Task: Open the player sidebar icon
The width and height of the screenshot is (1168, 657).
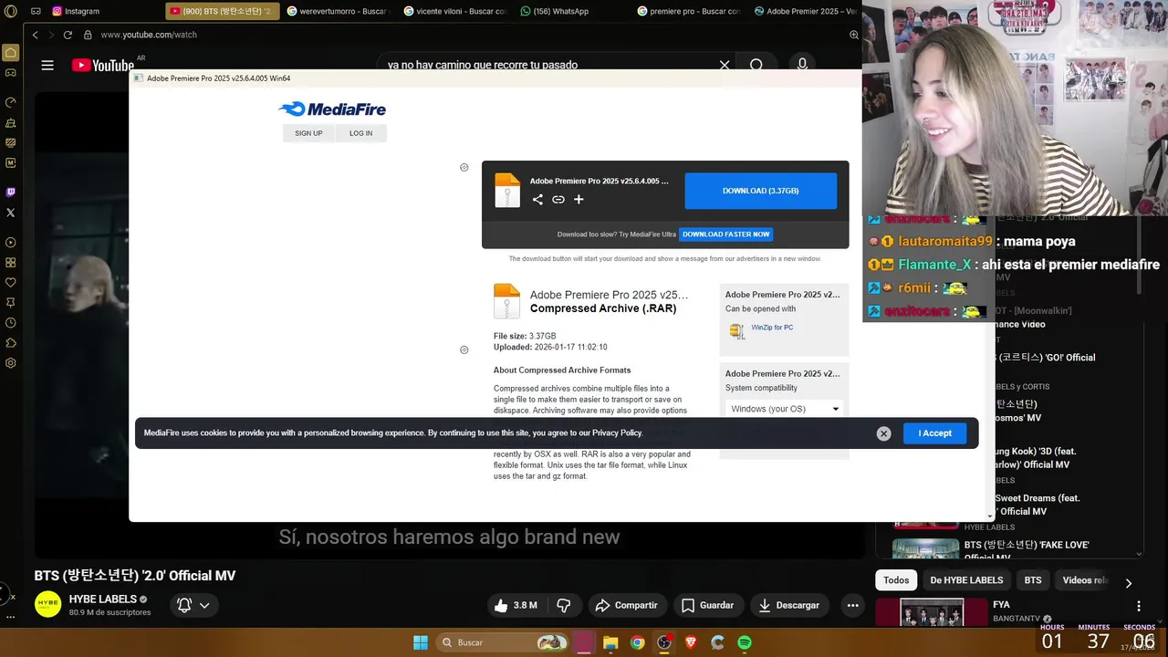Action: point(11,243)
